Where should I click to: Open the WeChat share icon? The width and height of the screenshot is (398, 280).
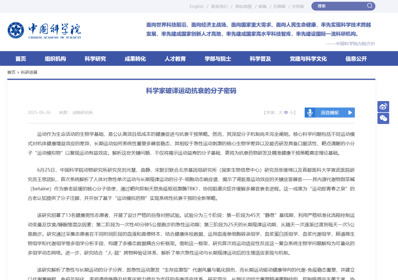[x=383, y=118]
